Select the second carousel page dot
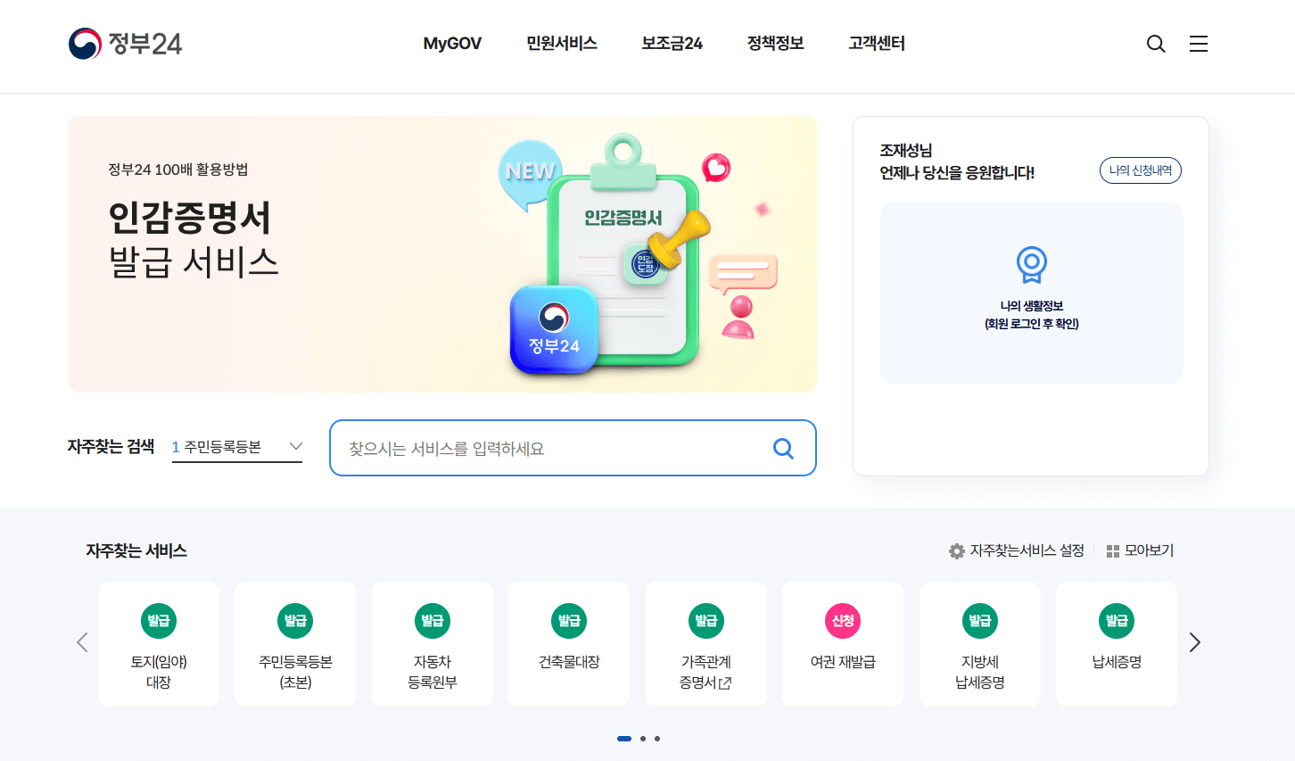Viewport: 1295px width, 761px height. (x=643, y=739)
